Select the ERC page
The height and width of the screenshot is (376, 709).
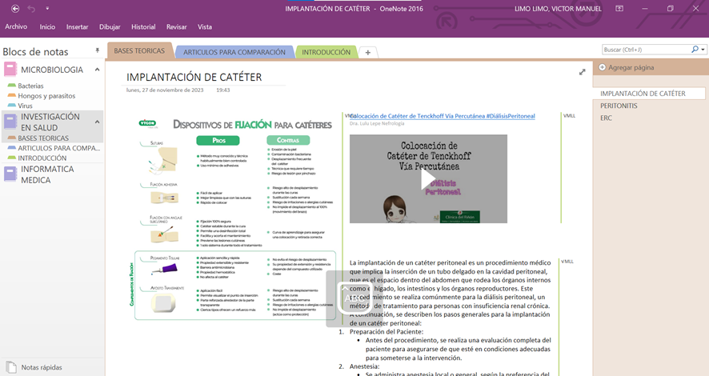[606, 118]
